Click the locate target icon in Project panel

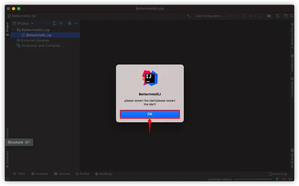47,23
